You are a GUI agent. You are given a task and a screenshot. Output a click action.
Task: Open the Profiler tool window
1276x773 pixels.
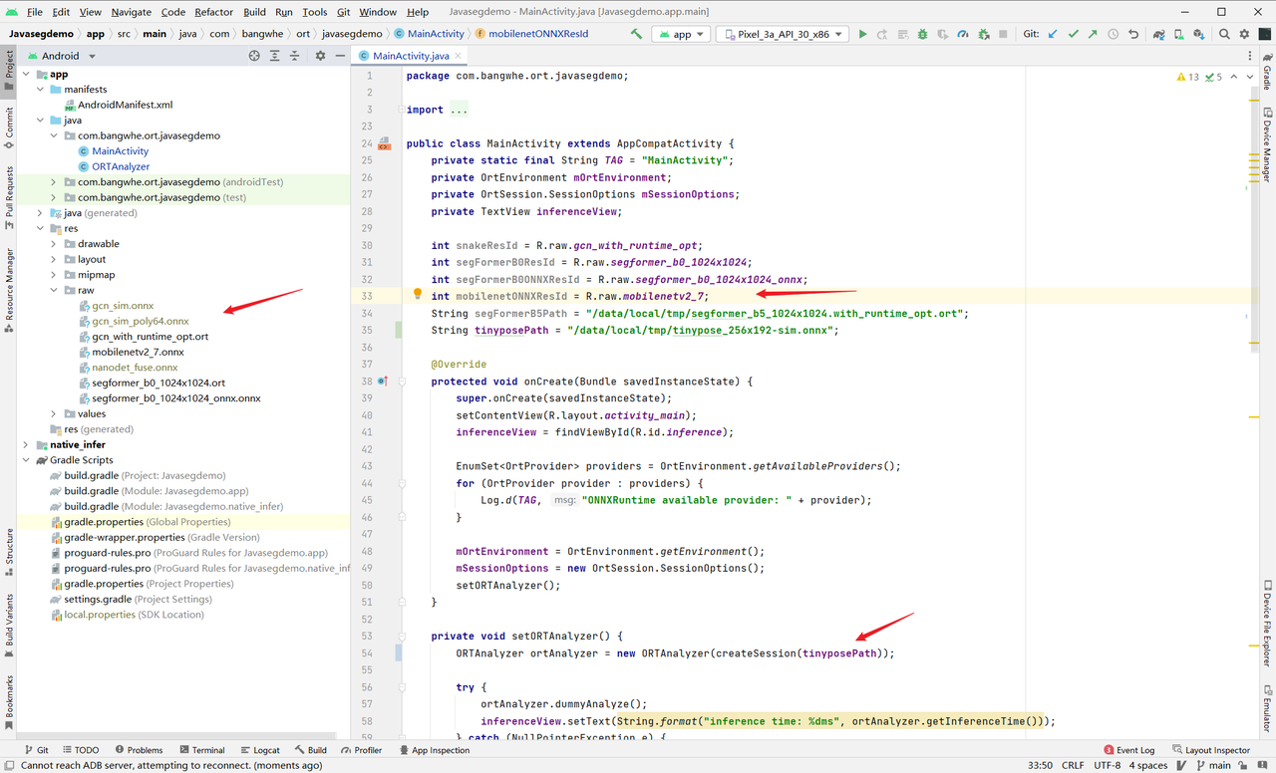click(361, 750)
